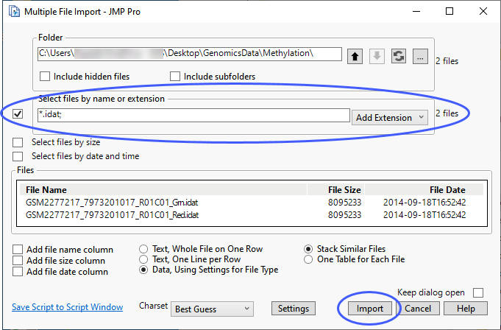This screenshot has width=501, height=330.
Task: Check Keep dialog open box
Action: tap(479, 292)
